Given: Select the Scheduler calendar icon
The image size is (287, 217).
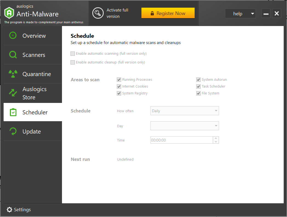Looking at the screenshot, I should coord(13,112).
